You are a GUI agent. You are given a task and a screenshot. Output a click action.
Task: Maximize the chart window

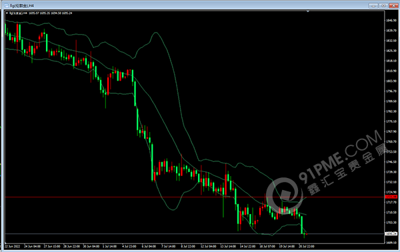coord(383,5)
